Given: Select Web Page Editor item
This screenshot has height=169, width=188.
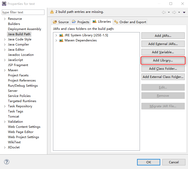Looking at the screenshot, I should [x=21, y=132].
